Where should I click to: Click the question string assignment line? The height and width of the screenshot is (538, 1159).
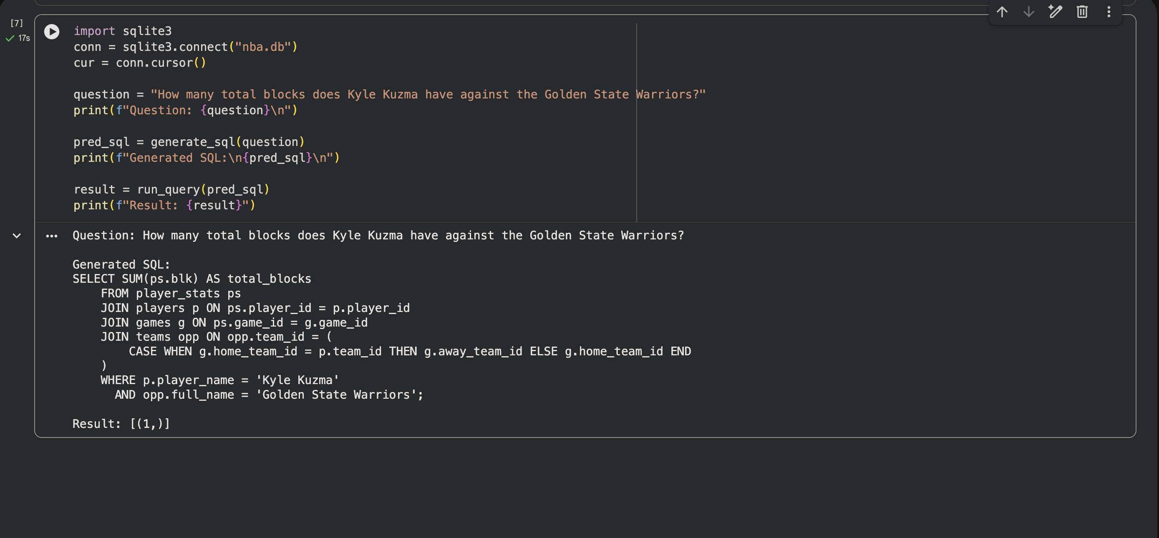[390, 95]
